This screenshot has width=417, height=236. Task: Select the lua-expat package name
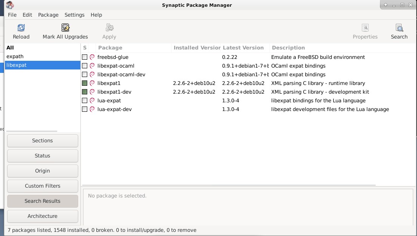pos(109,101)
